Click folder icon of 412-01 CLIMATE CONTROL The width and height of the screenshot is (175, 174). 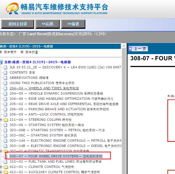[x=6, y=167]
